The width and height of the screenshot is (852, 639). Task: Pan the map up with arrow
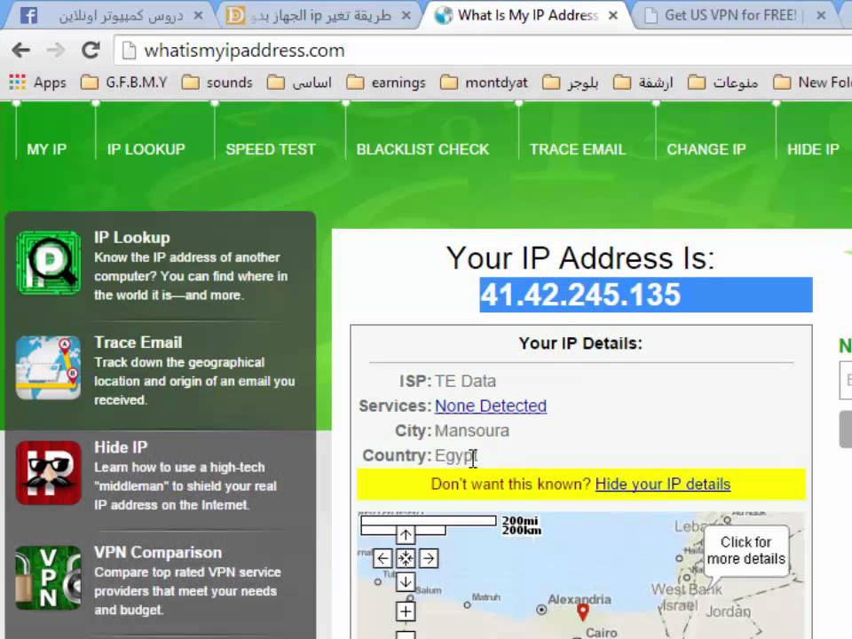pos(406,535)
